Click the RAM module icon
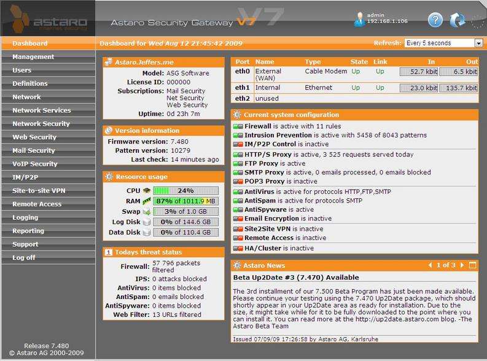 coord(147,201)
